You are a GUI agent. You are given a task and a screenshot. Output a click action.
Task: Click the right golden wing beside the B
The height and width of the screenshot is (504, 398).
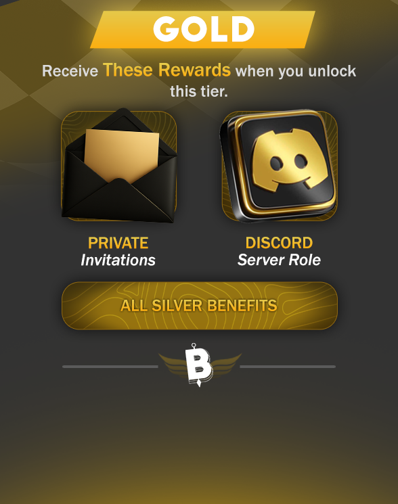[227, 363]
